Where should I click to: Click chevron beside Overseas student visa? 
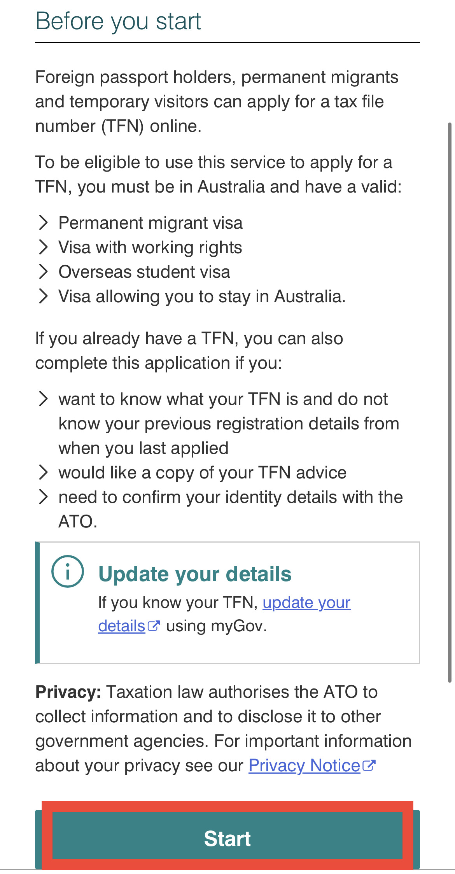[44, 272]
